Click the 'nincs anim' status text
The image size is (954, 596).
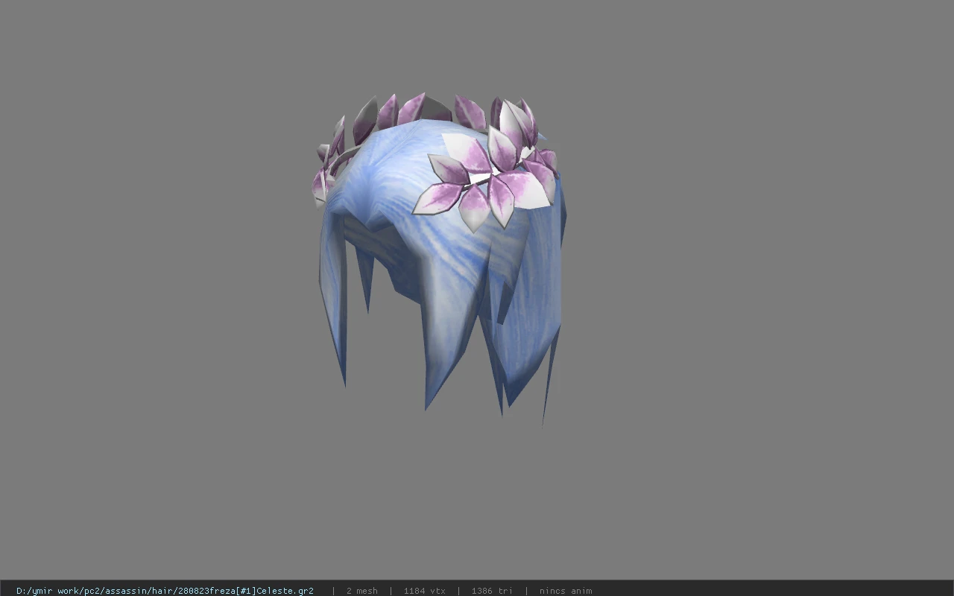(566, 591)
